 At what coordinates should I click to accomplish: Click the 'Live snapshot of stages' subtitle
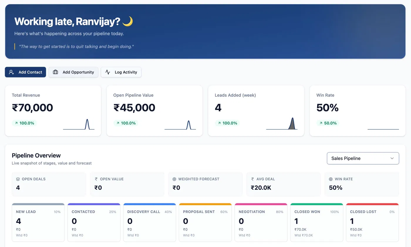[x=52, y=163]
